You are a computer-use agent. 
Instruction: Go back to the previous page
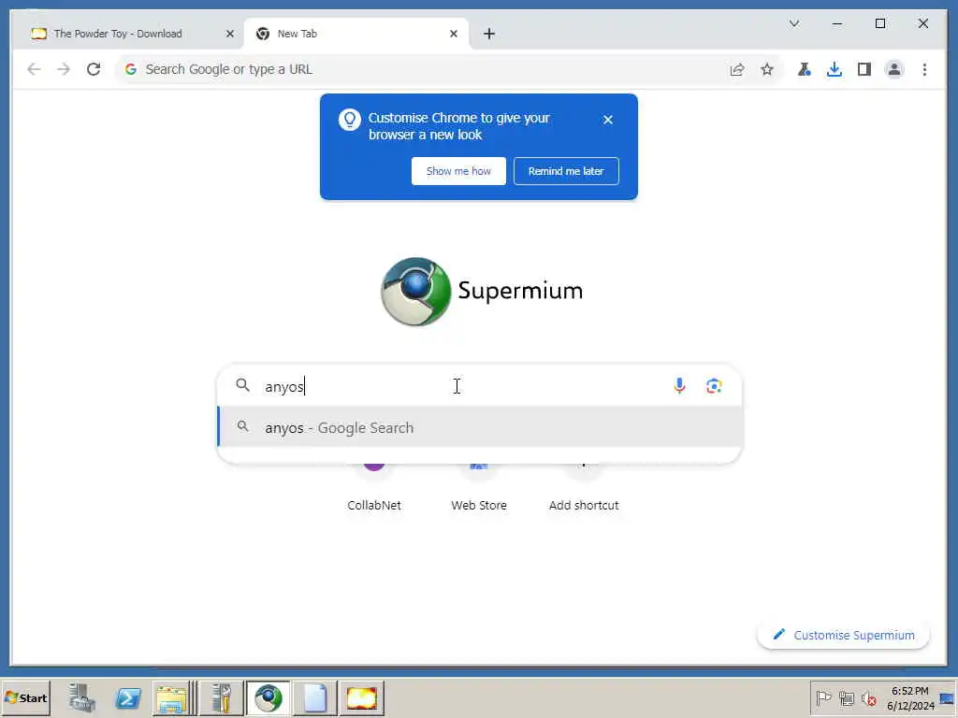35,69
